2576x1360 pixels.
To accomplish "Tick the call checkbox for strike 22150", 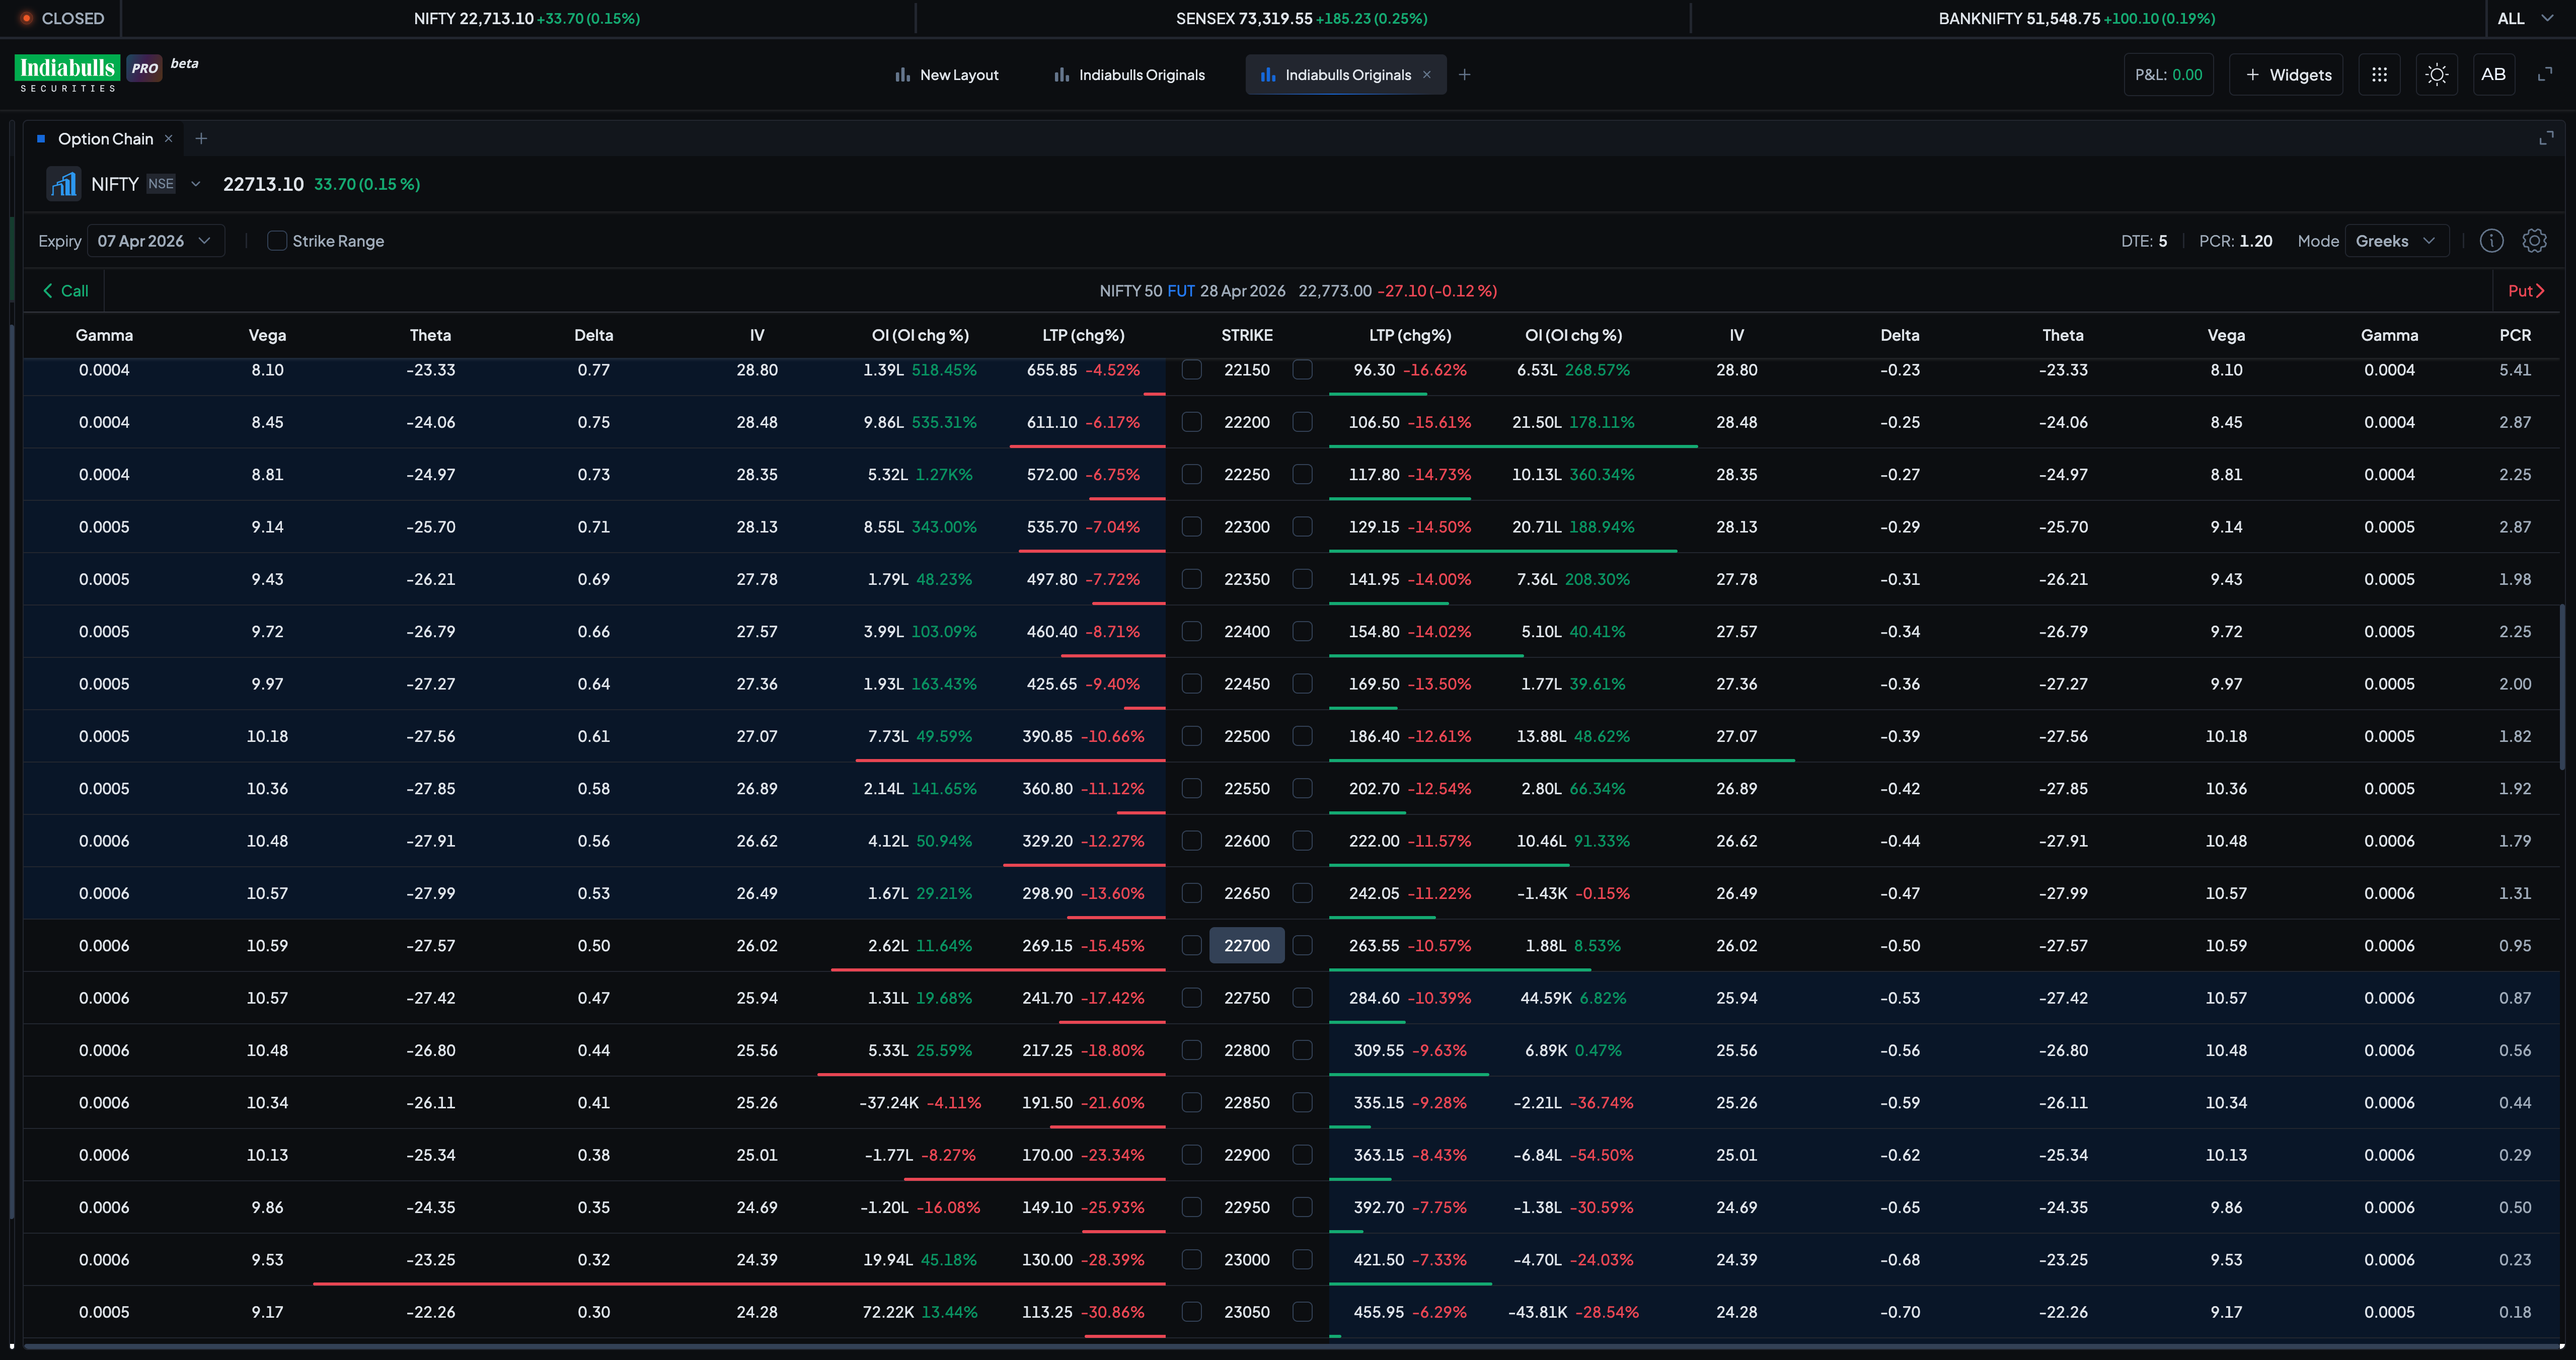I will point(1191,370).
